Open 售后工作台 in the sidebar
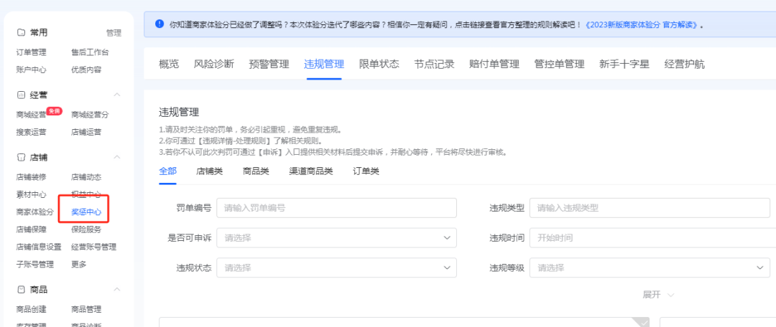The width and height of the screenshot is (776, 327). coord(90,52)
